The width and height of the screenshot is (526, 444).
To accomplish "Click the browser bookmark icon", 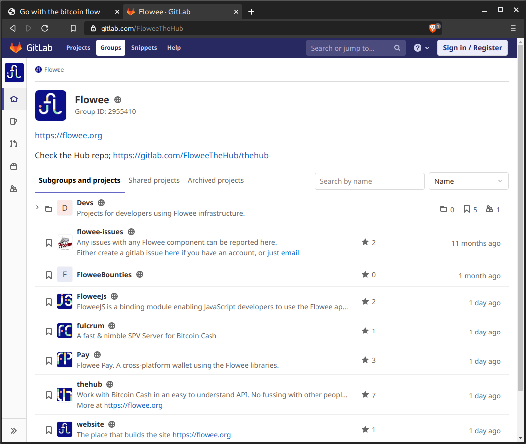I will tap(73, 28).
